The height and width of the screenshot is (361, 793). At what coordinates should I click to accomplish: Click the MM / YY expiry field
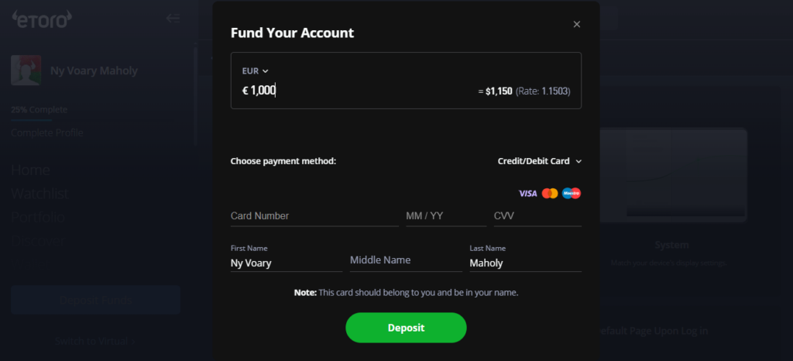[x=445, y=216]
